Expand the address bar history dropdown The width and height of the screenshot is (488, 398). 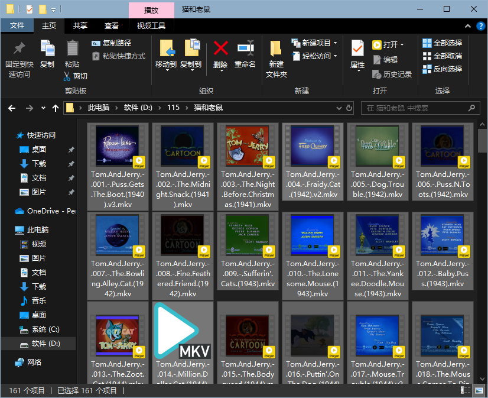[x=339, y=108]
